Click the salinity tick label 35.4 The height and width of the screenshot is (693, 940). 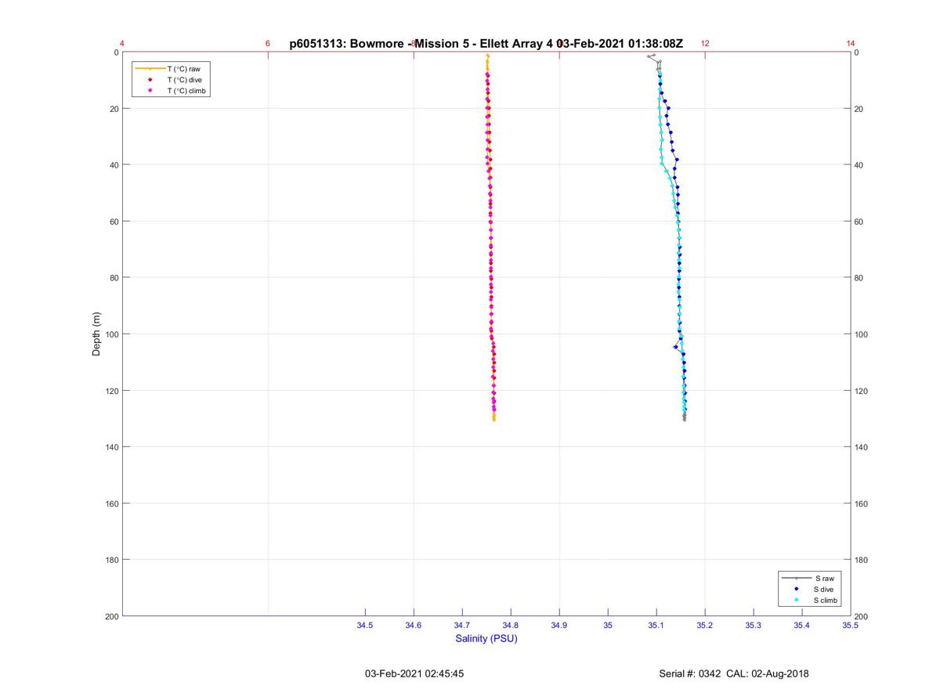(x=802, y=626)
